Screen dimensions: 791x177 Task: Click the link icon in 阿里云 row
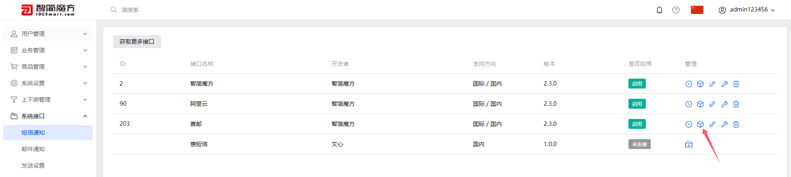(712, 104)
